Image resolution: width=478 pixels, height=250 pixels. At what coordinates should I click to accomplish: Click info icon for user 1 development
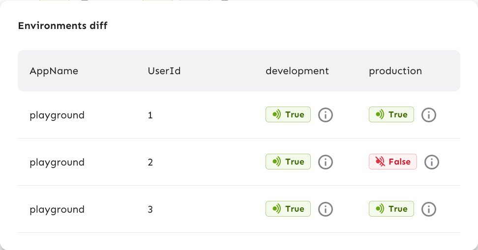[x=326, y=115]
